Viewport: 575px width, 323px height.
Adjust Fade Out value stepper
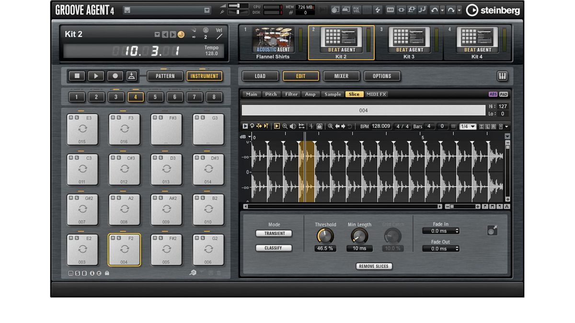tap(457, 248)
